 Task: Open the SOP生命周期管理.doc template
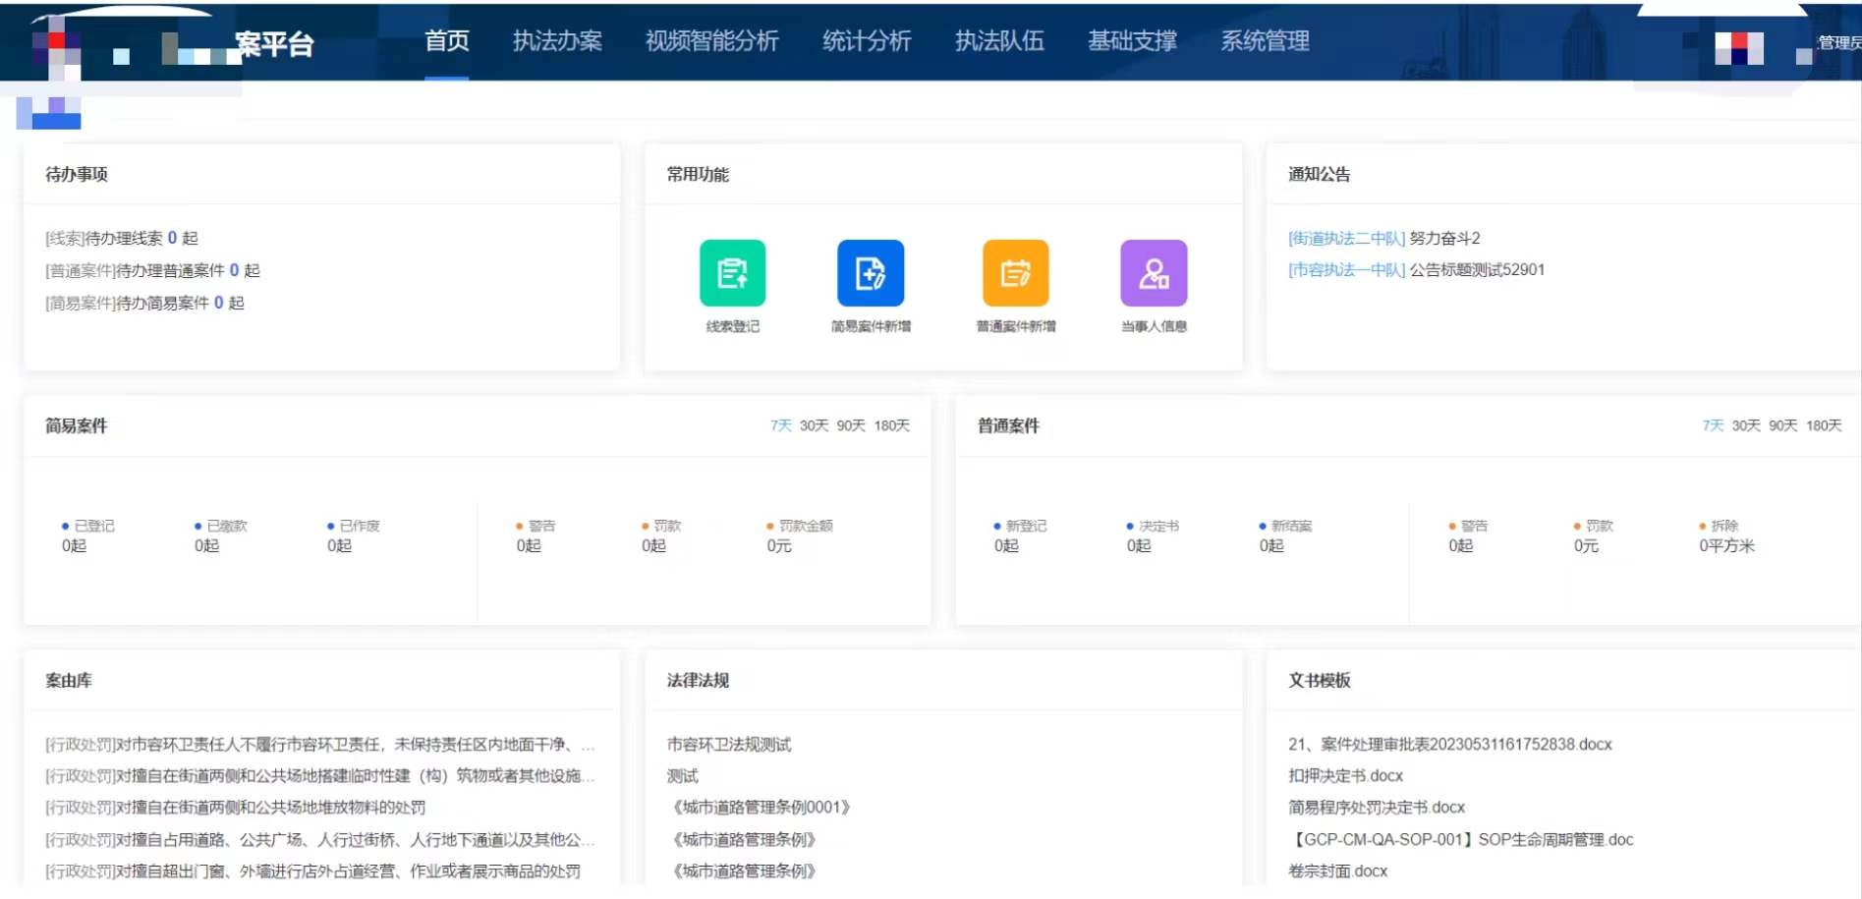click(x=1461, y=840)
